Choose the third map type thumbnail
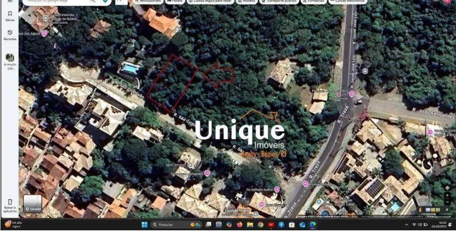This screenshot has width=456, height=241. click(438, 209)
